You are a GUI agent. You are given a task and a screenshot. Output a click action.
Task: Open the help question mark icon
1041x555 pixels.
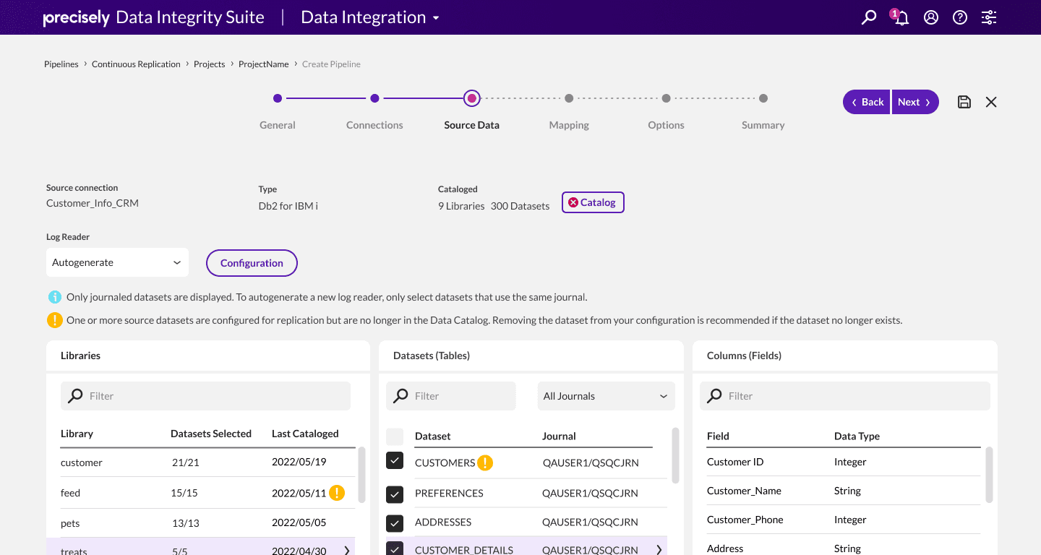tap(960, 17)
